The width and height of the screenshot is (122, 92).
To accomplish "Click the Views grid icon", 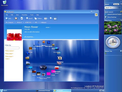I will point(45,18).
